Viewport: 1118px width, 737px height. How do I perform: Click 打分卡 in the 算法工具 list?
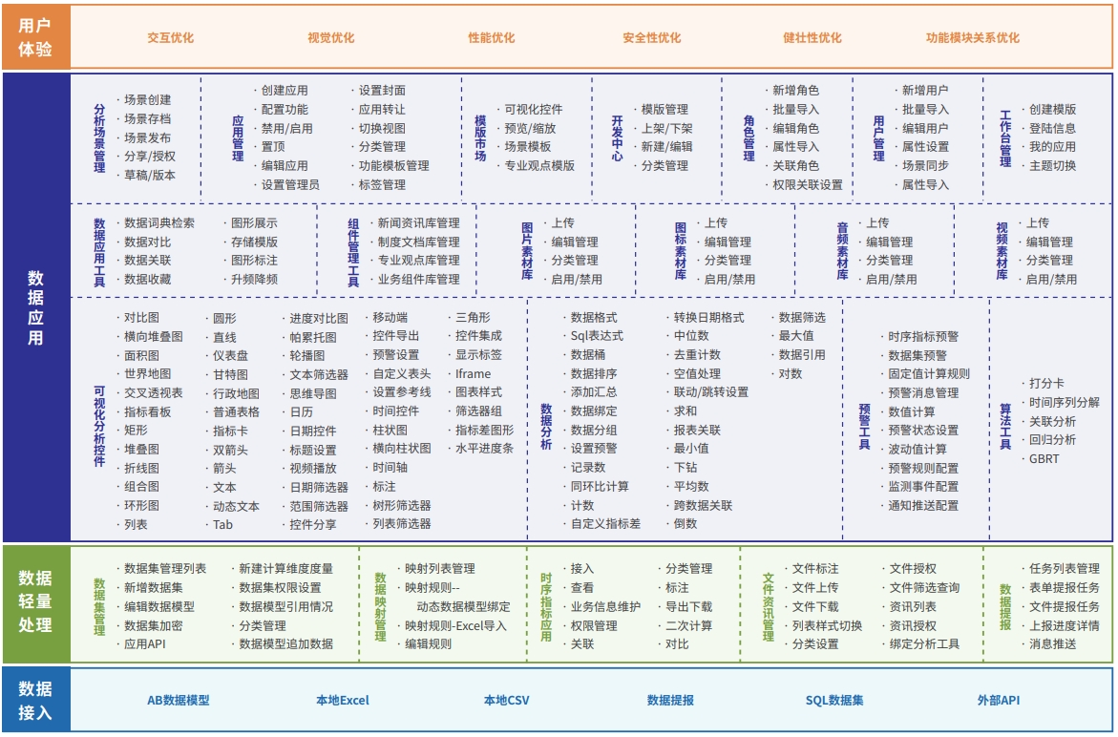[x=1046, y=384]
